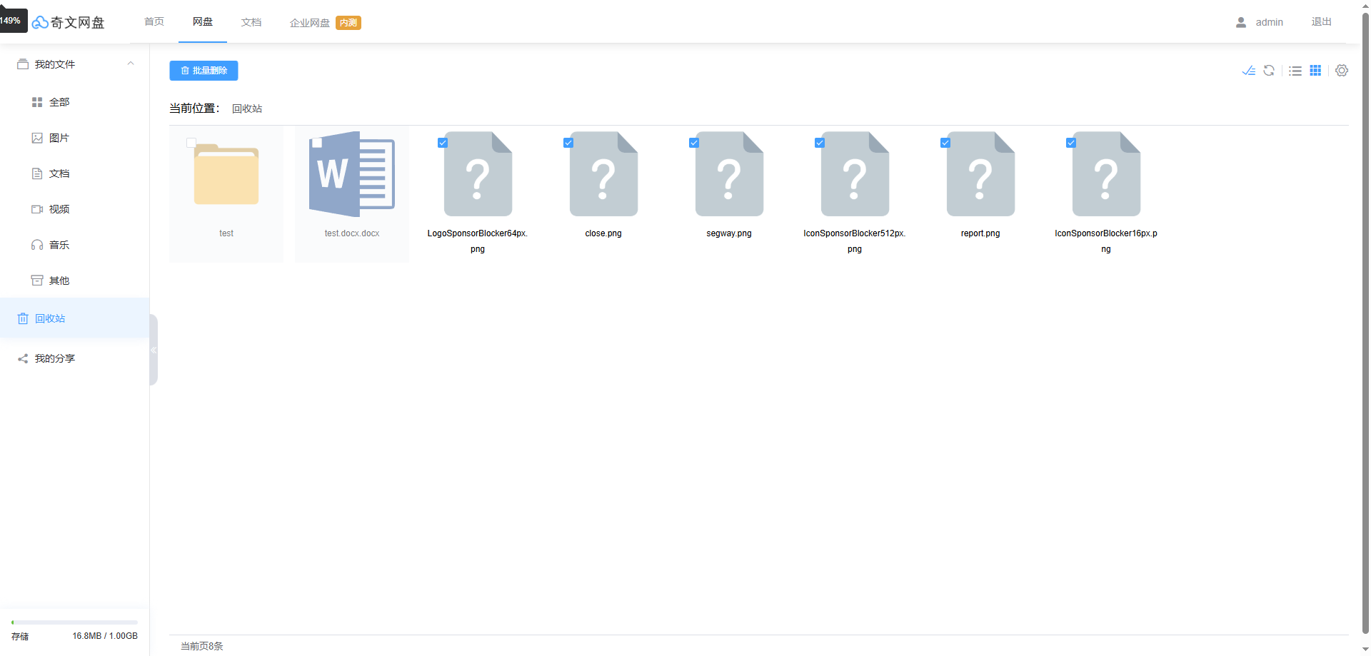Open the display settings gear icon
The height and width of the screenshot is (656, 1371).
coord(1342,71)
